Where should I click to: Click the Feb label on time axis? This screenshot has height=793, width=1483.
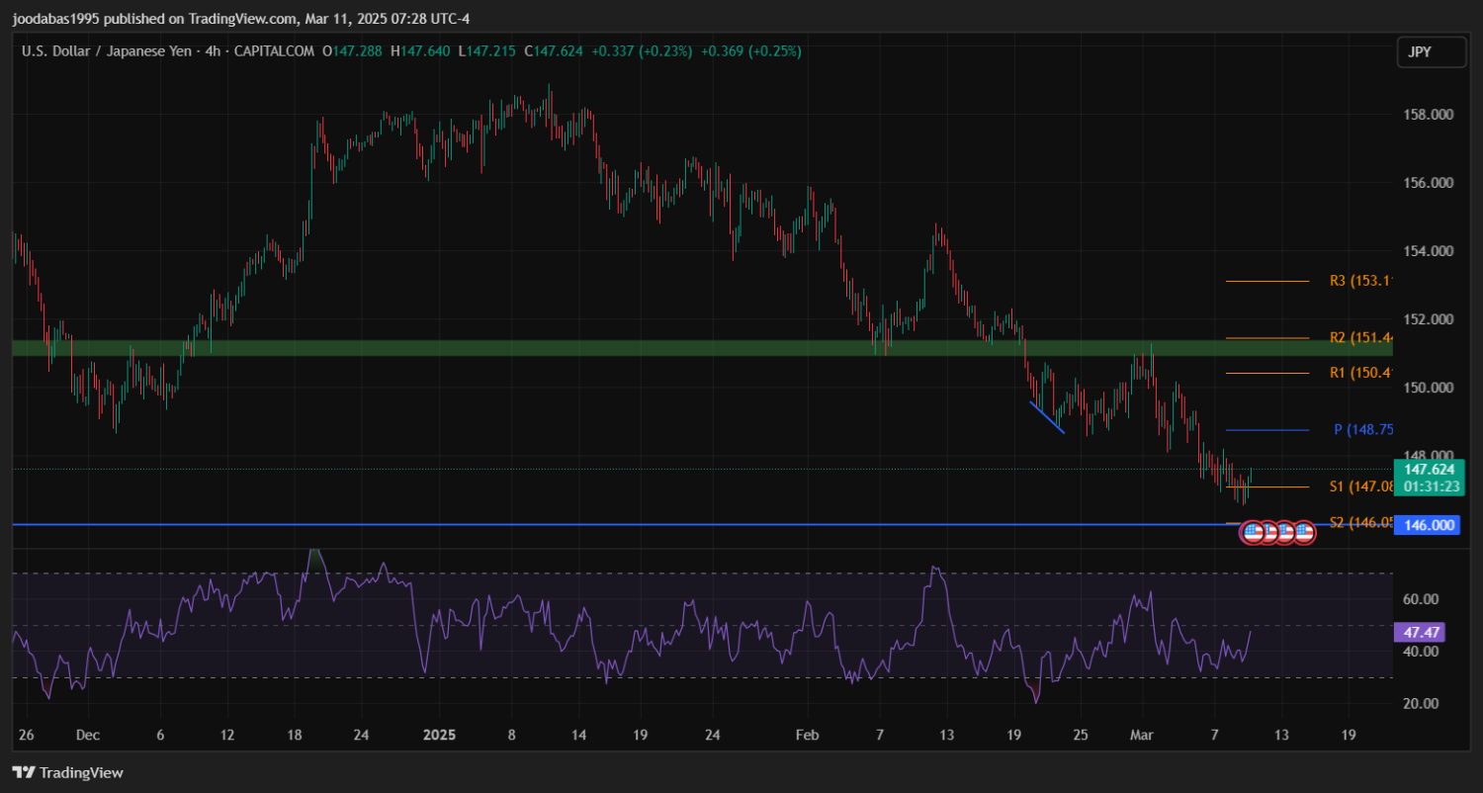click(x=808, y=735)
